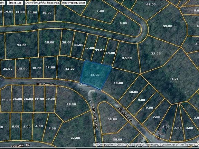Select the highlighted blue parcel 13.00

click(95, 75)
